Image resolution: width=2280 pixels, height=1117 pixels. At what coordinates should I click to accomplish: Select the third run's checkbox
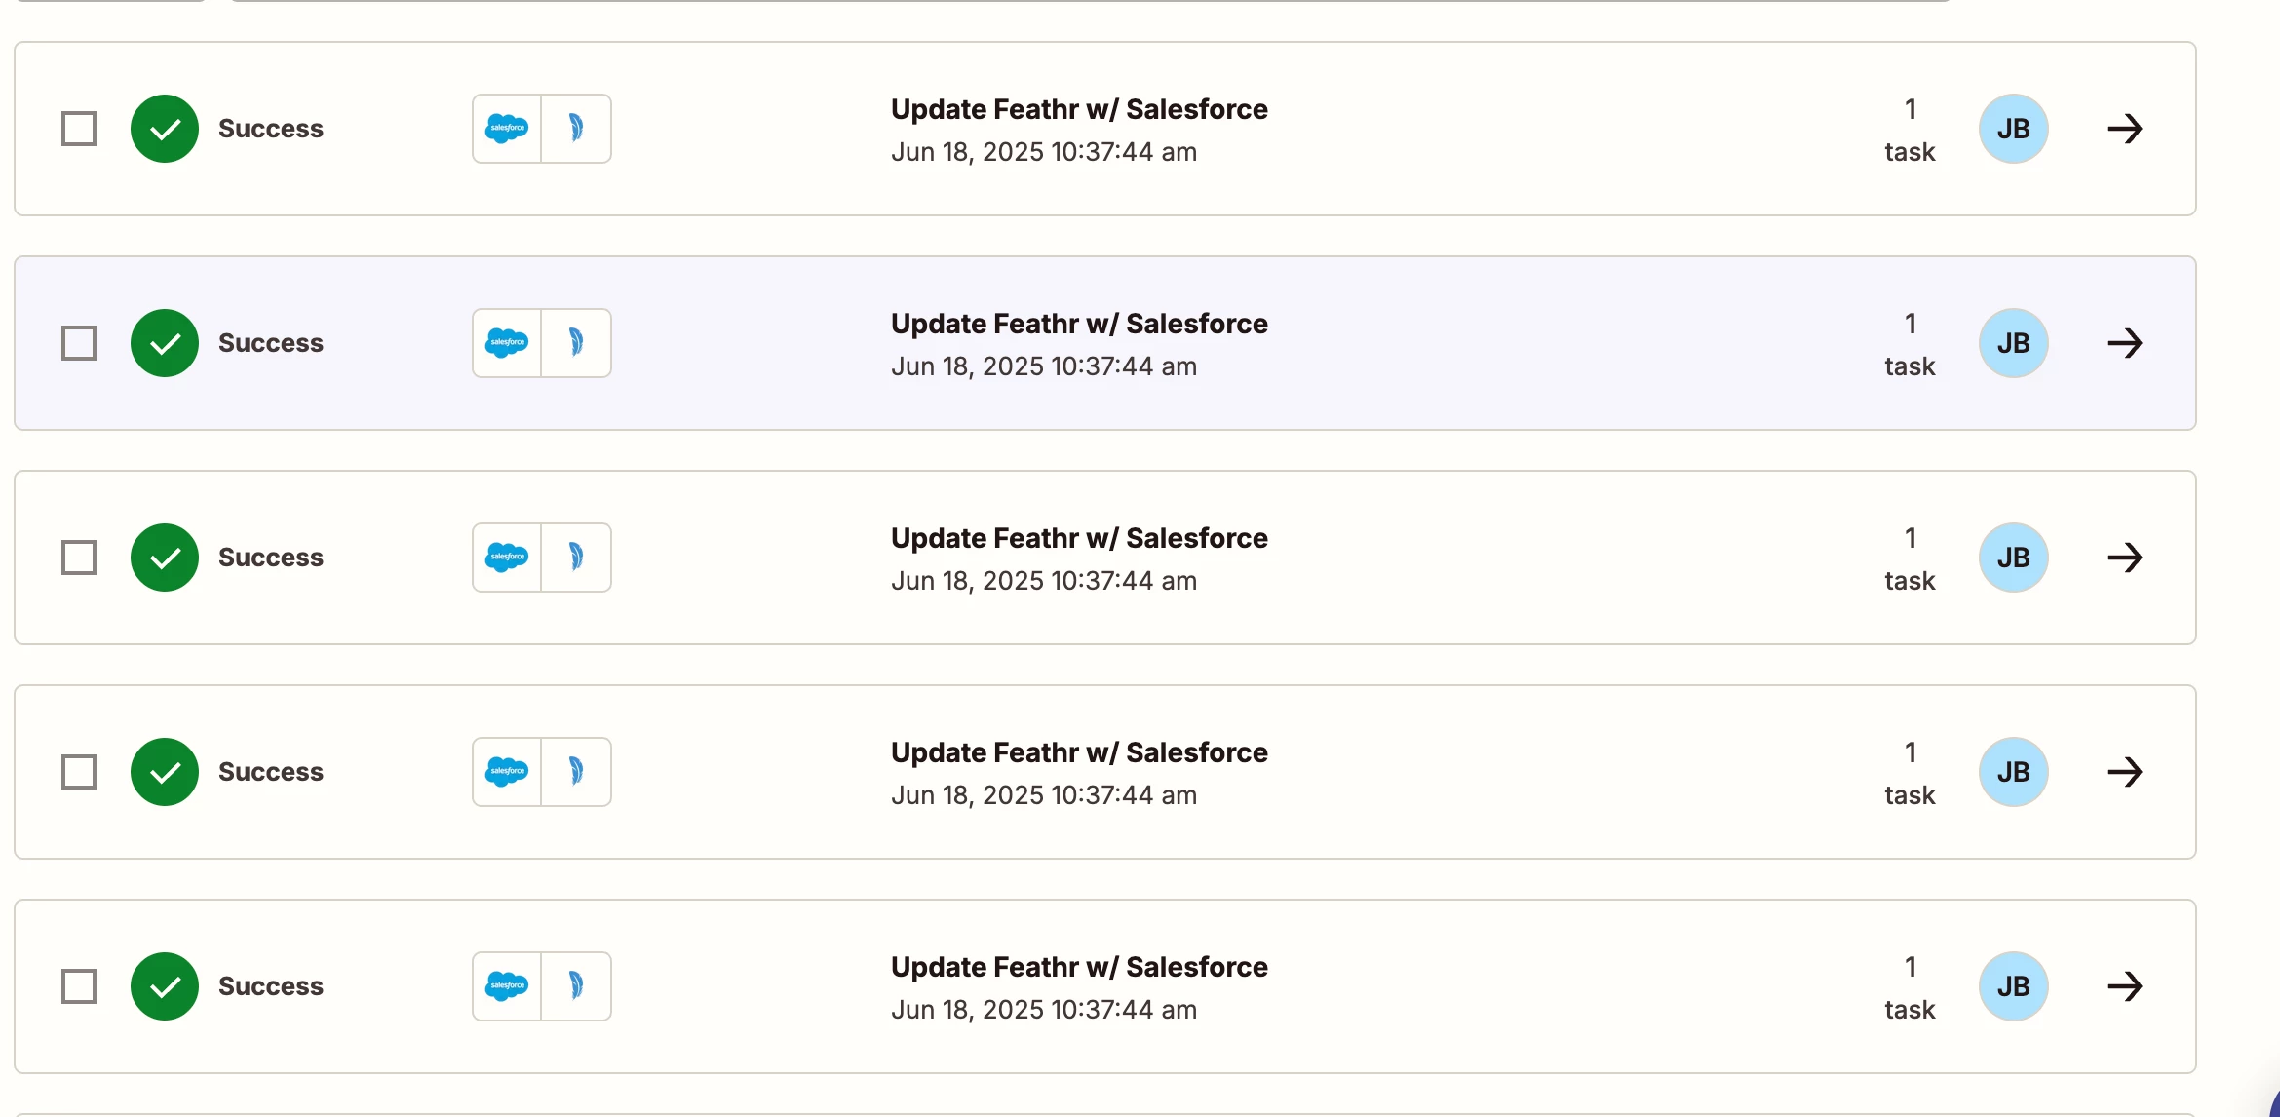click(79, 558)
